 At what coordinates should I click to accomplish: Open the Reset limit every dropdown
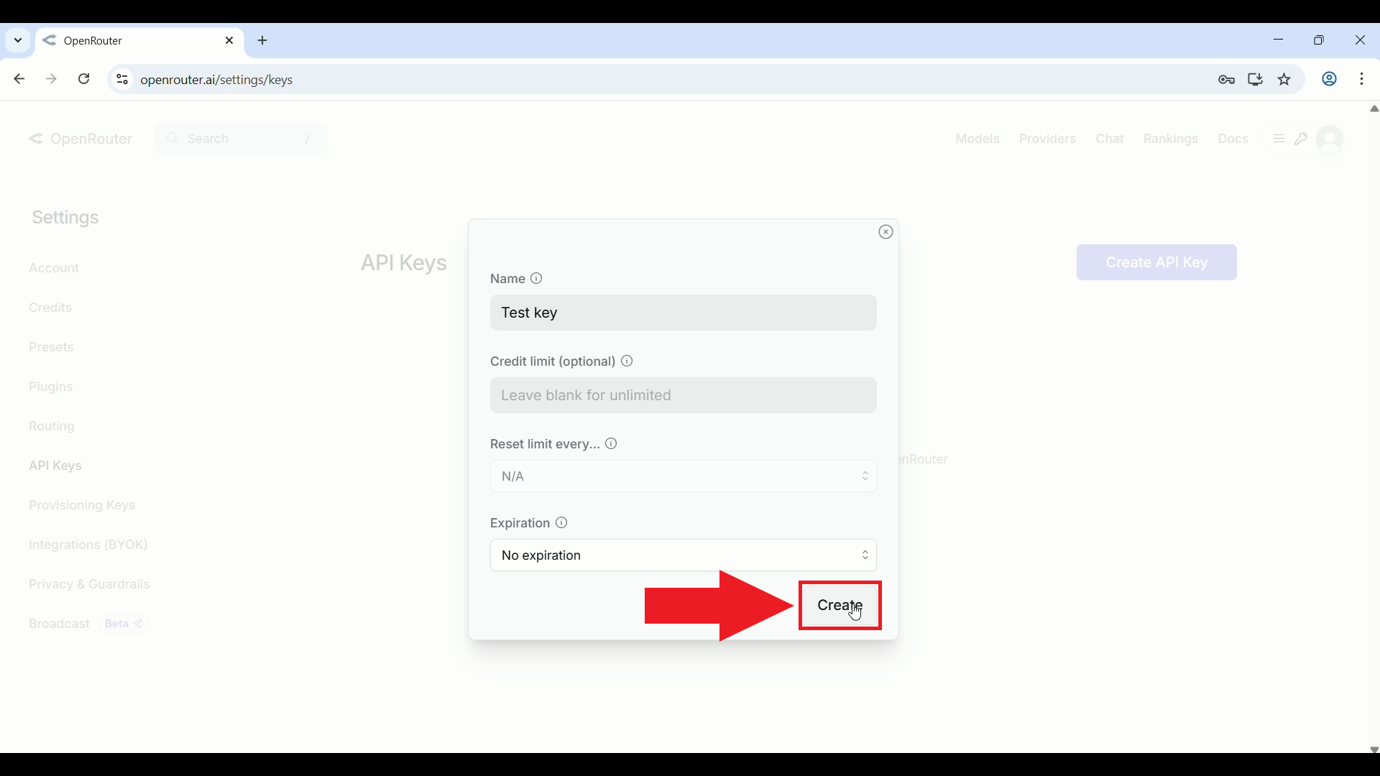click(x=683, y=476)
